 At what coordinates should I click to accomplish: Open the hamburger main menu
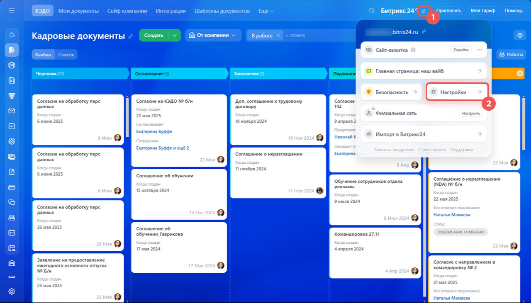point(12,10)
